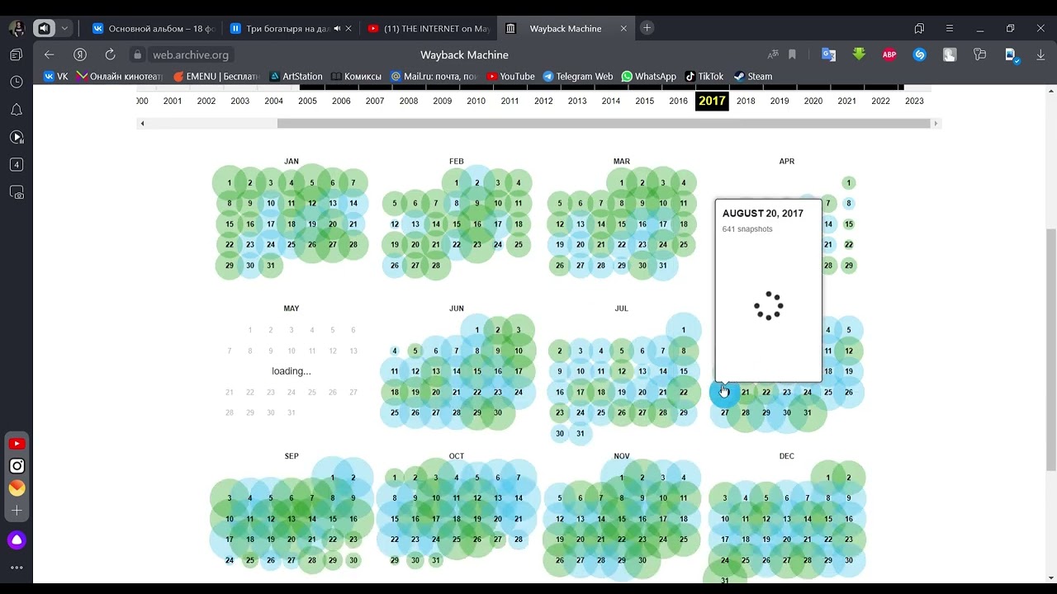Open the WhatsApp bookmark
This screenshot has height=594, width=1057.
click(x=649, y=76)
